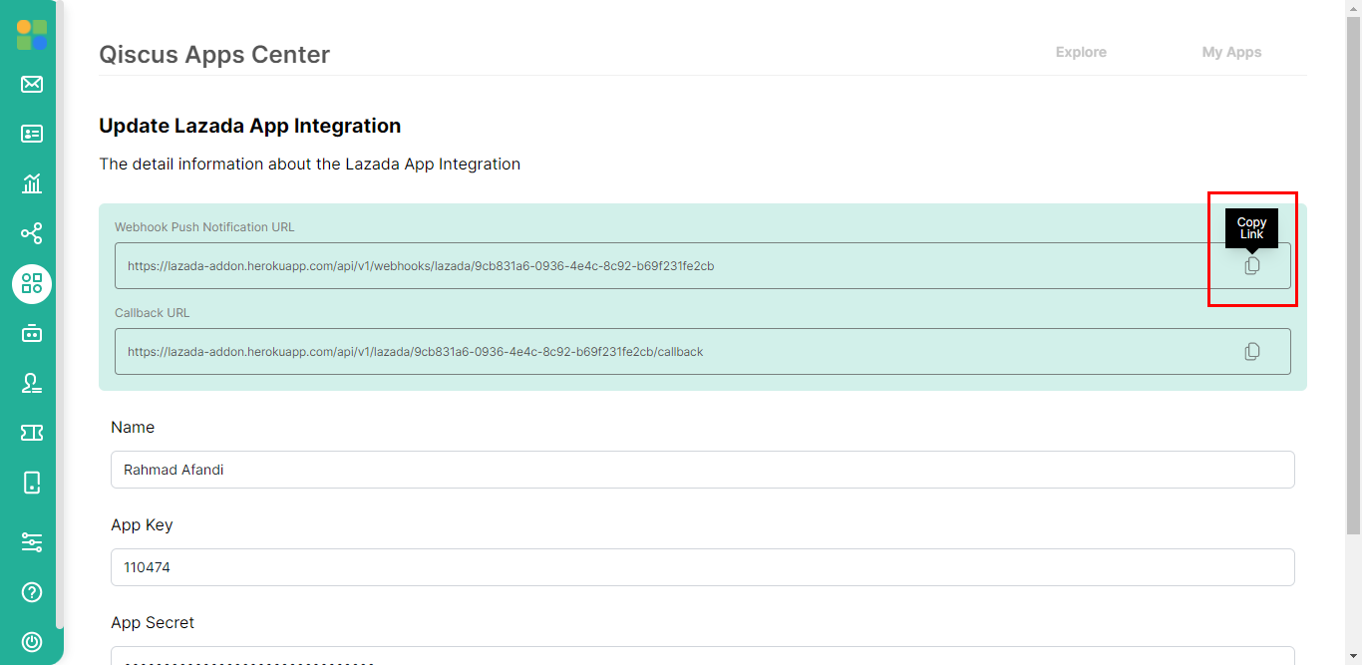This screenshot has height=665, width=1362.
Task: Open the mobile device icon in sidebar
Action: [x=32, y=483]
